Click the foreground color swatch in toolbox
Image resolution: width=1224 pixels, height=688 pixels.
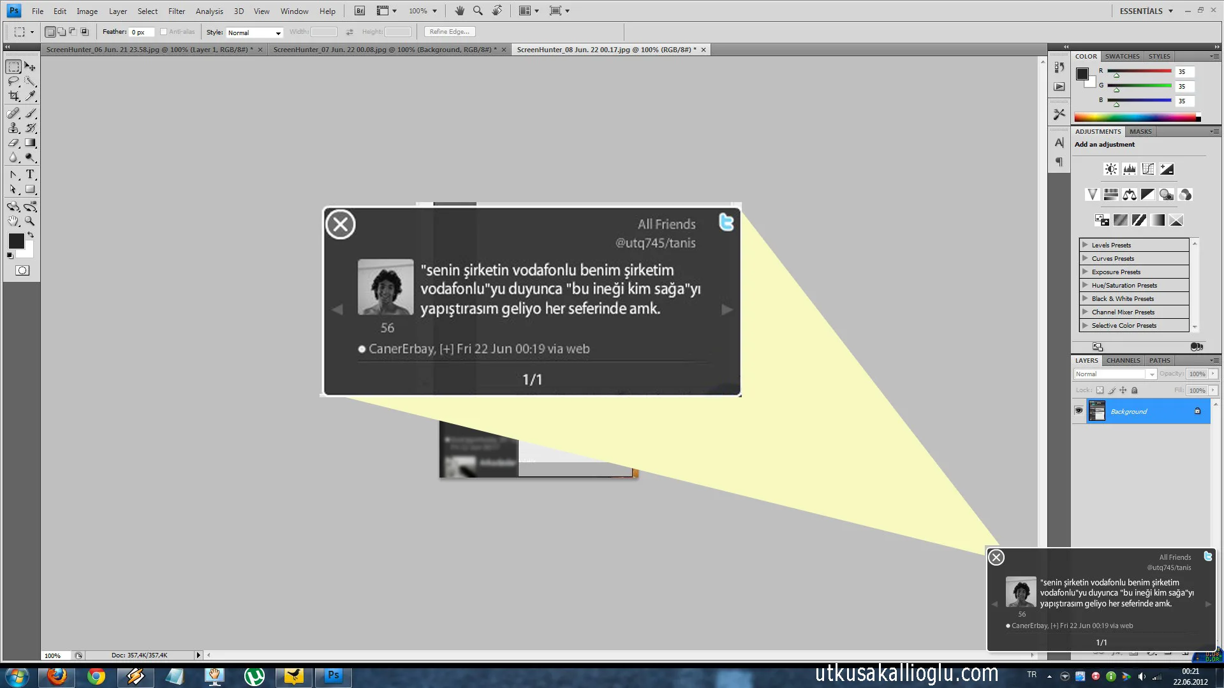[16, 241]
